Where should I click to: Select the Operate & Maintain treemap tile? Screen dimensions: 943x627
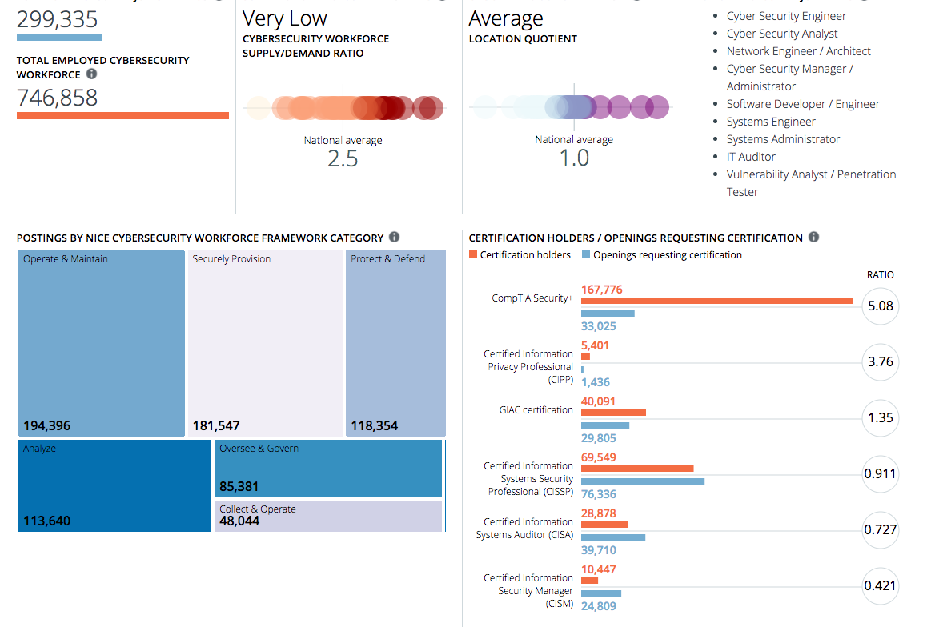[102, 343]
